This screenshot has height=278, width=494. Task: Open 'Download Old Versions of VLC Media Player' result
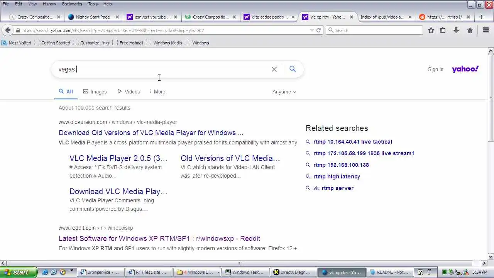pos(151,133)
